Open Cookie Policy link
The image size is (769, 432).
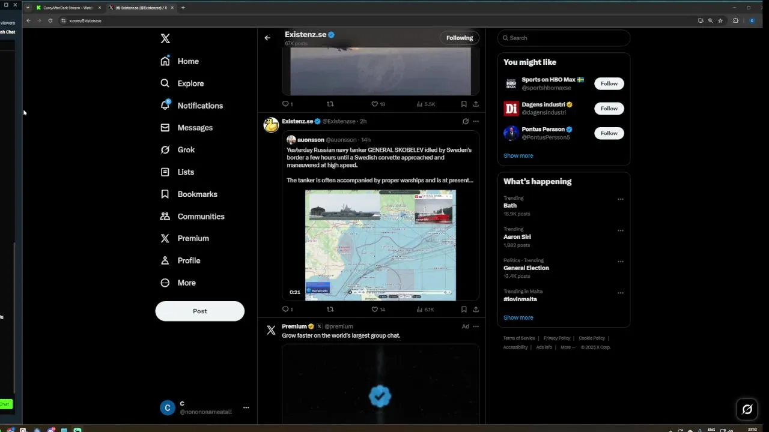click(592, 338)
